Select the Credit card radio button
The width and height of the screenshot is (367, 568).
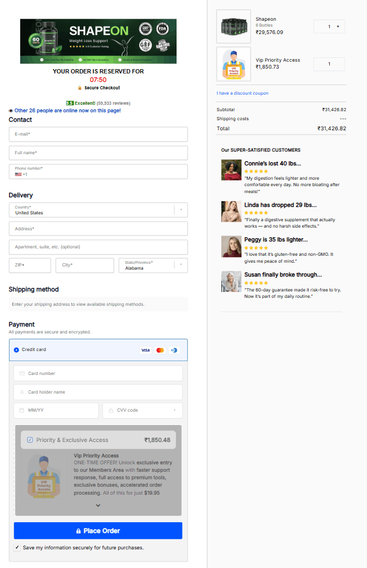coord(16,350)
